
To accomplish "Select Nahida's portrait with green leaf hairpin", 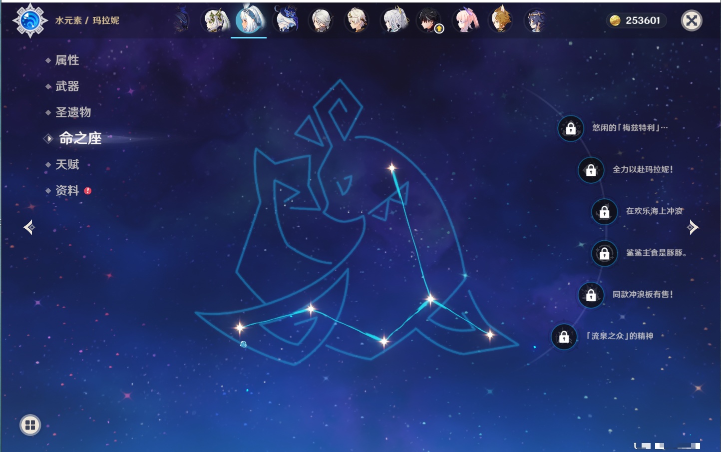I will coord(215,20).
